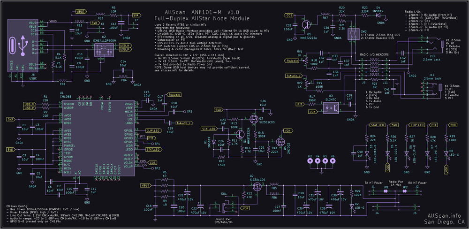Click the RxAudio net label by RV1

292,61
